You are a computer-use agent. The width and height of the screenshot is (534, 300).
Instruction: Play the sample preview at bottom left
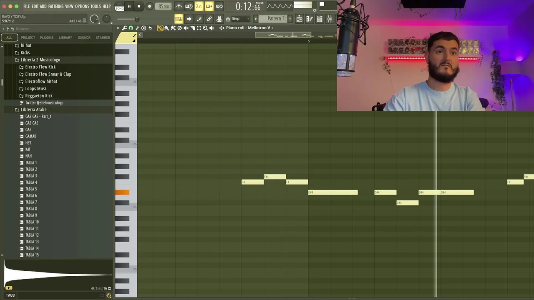point(9,287)
